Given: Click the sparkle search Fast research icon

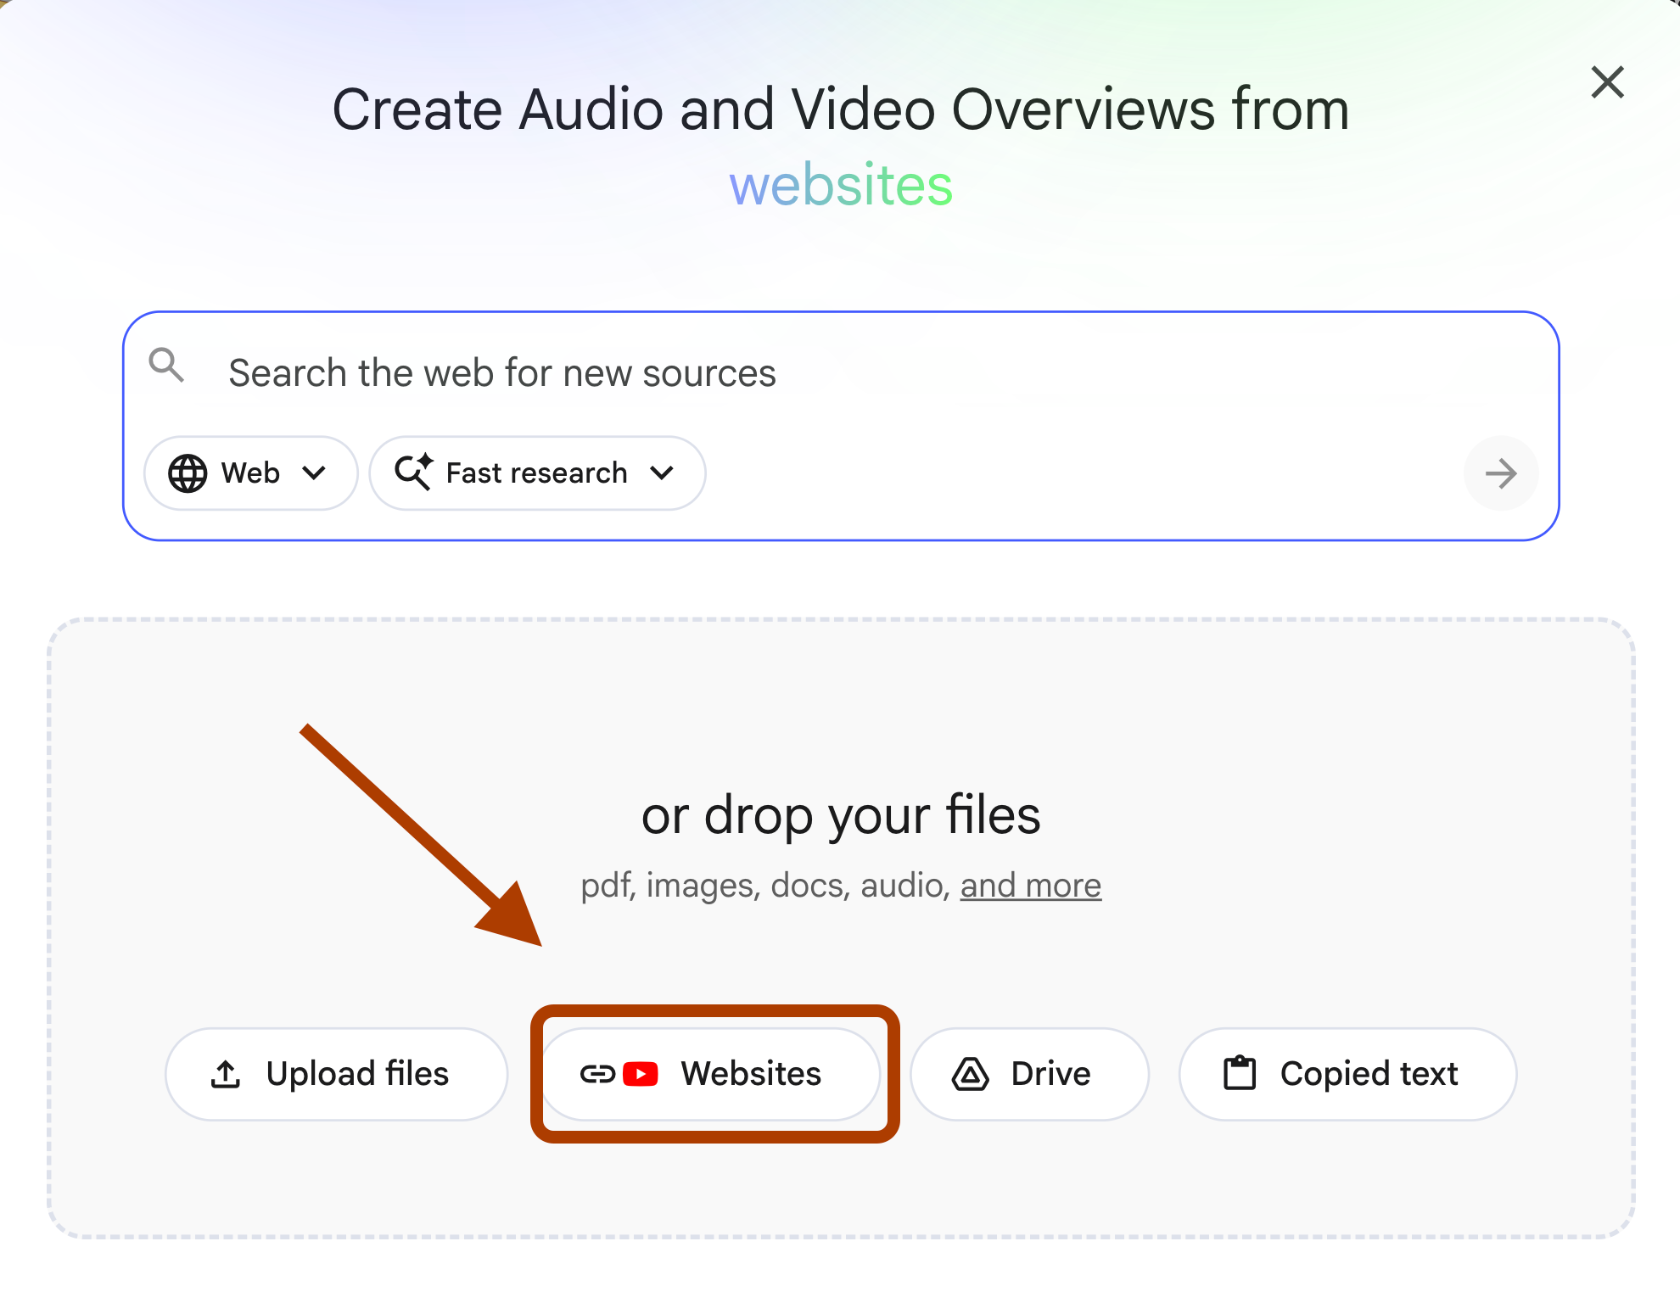Looking at the screenshot, I should pos(414,472).
